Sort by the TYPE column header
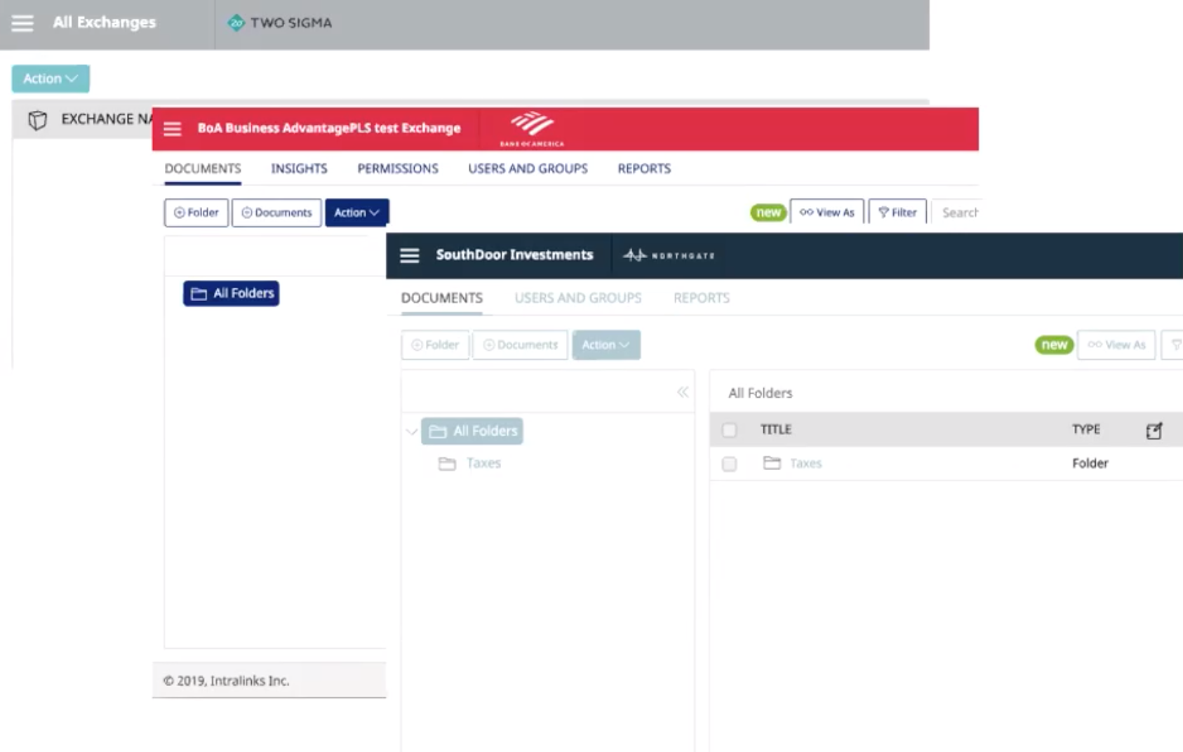Viewport: 1183px width, 752px height. click(x=1086, y=429)
